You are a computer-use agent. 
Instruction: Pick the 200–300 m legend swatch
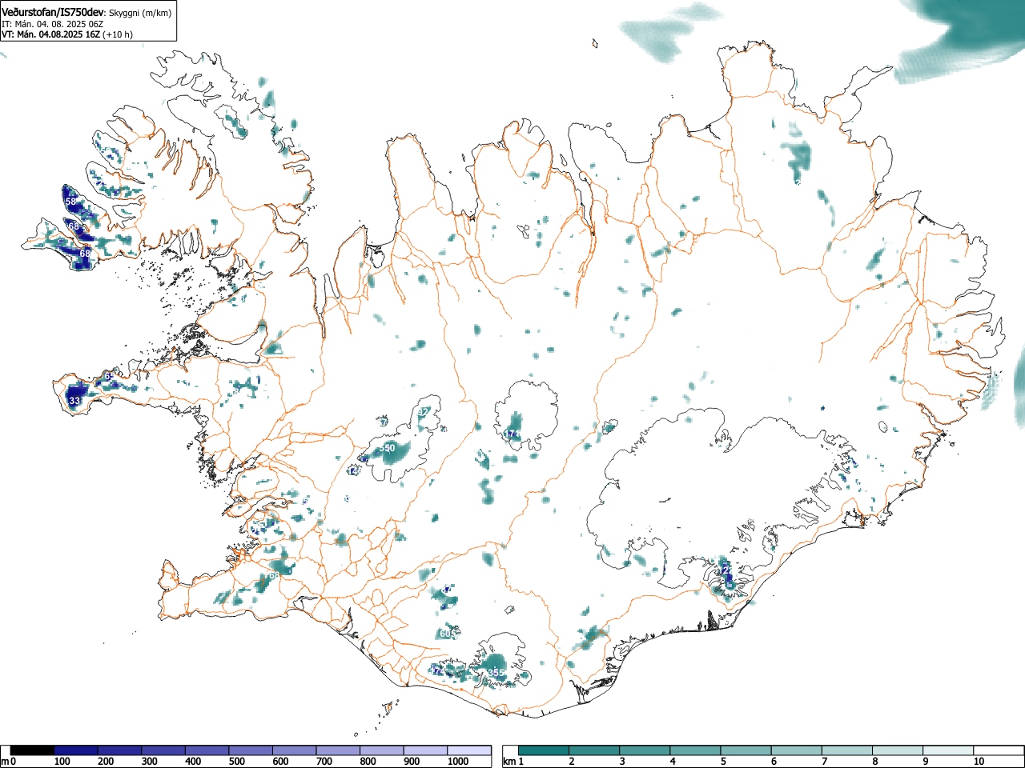(x=120, y=750)
